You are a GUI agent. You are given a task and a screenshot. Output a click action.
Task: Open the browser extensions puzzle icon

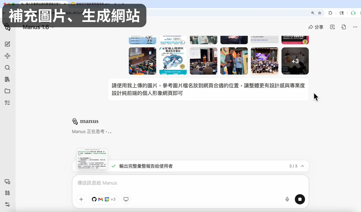330,13
